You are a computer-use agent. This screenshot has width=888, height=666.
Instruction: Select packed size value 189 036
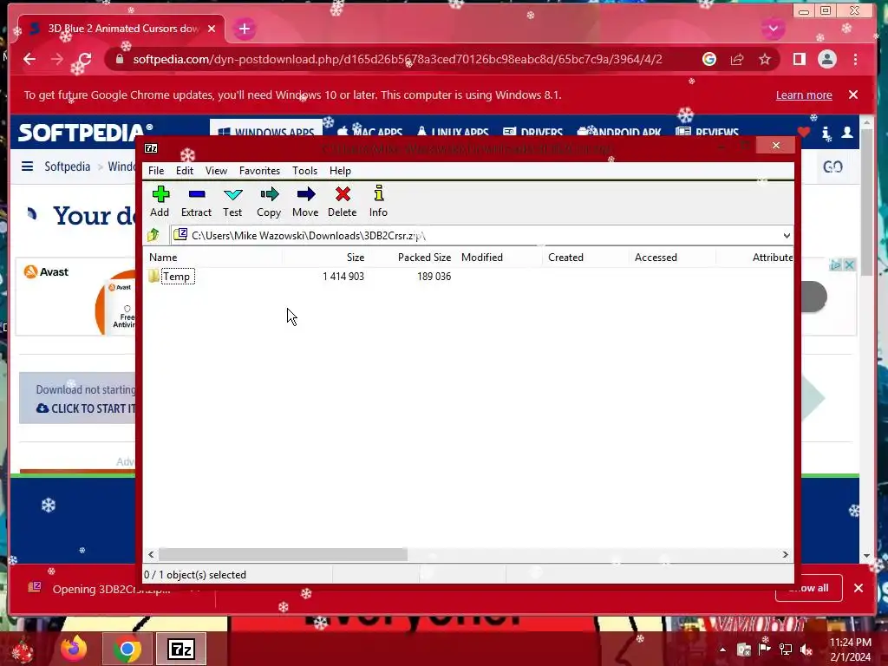(434, 277)
